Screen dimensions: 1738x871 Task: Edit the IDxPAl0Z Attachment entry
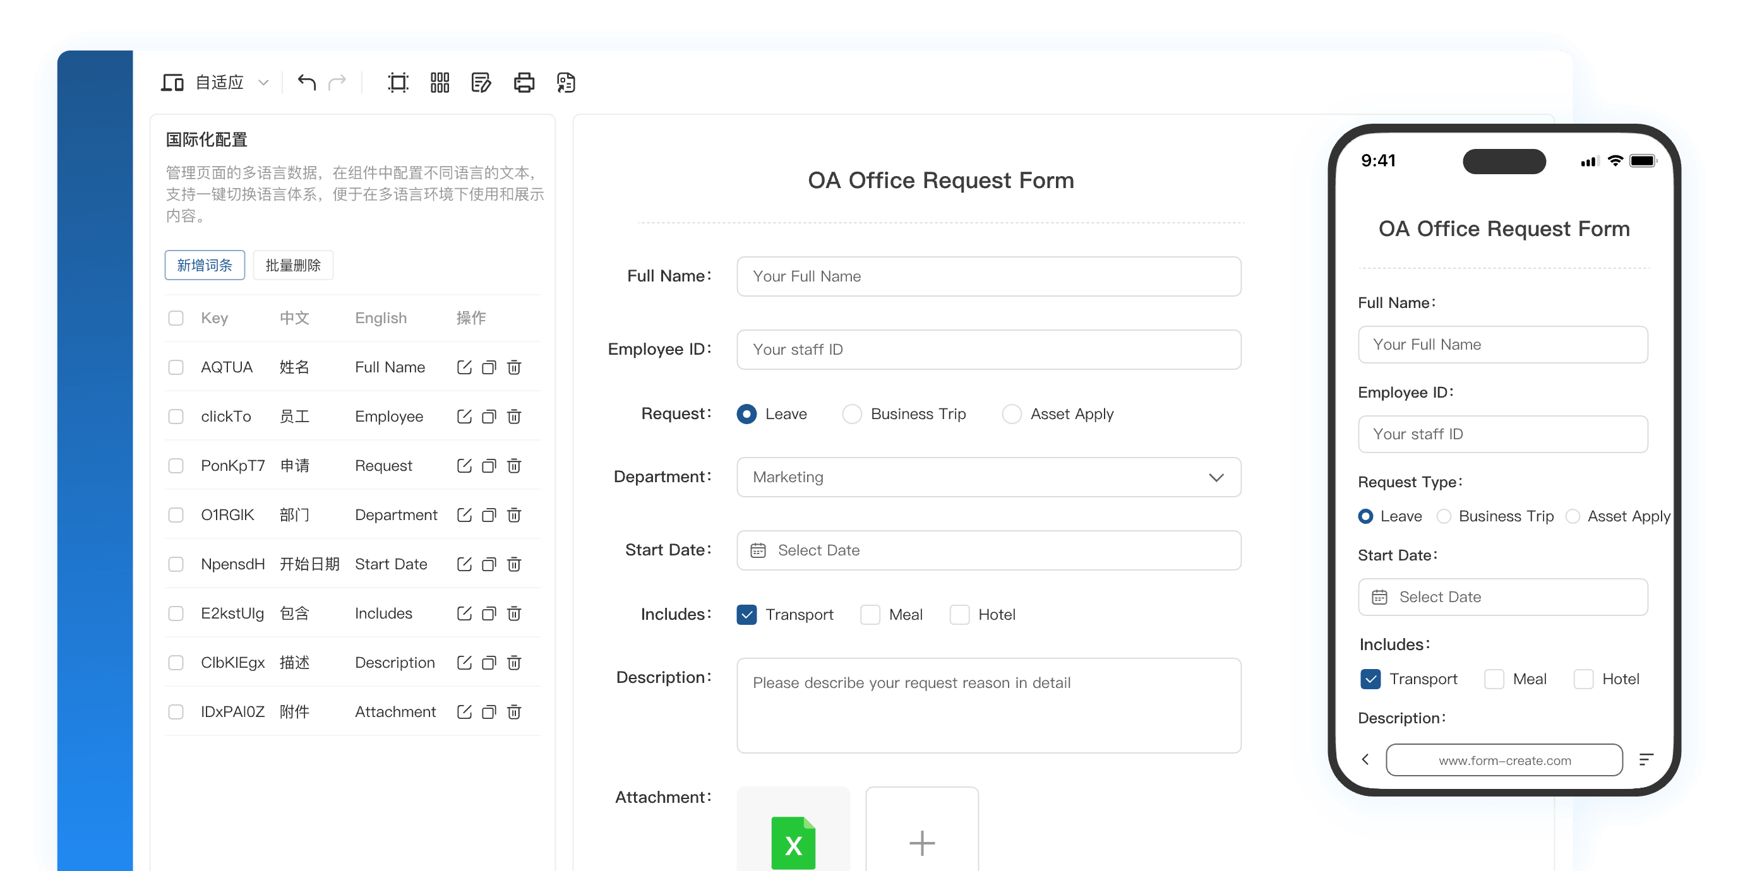tap(464, 711)
